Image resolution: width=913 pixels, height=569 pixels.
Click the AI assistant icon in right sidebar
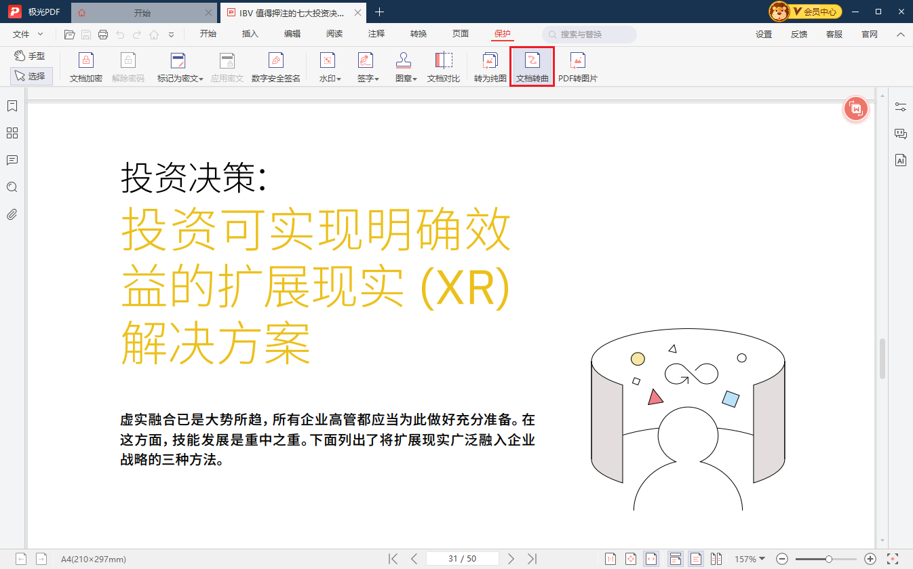(x=901, y=161)
